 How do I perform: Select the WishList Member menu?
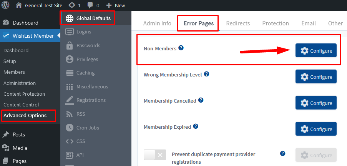(30, 36)
